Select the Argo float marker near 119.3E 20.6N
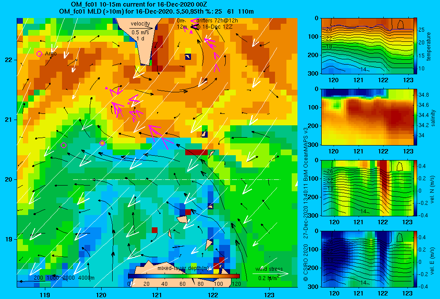Image resolution: width=440 pixels, height=299 pixels. (x=63, y=145)
